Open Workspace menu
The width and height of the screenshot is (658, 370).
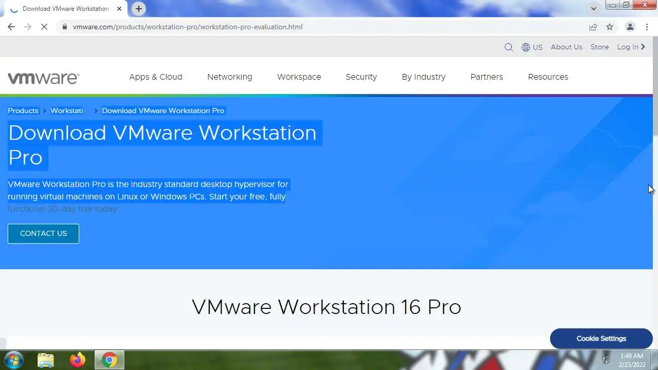pos(299,77)
